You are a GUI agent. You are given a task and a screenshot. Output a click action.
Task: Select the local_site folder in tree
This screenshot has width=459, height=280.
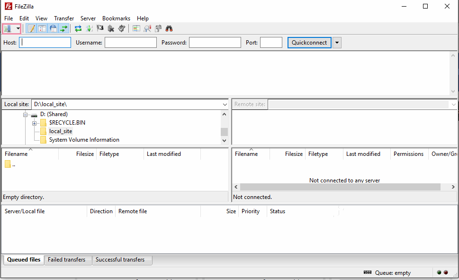click(61, 131)
